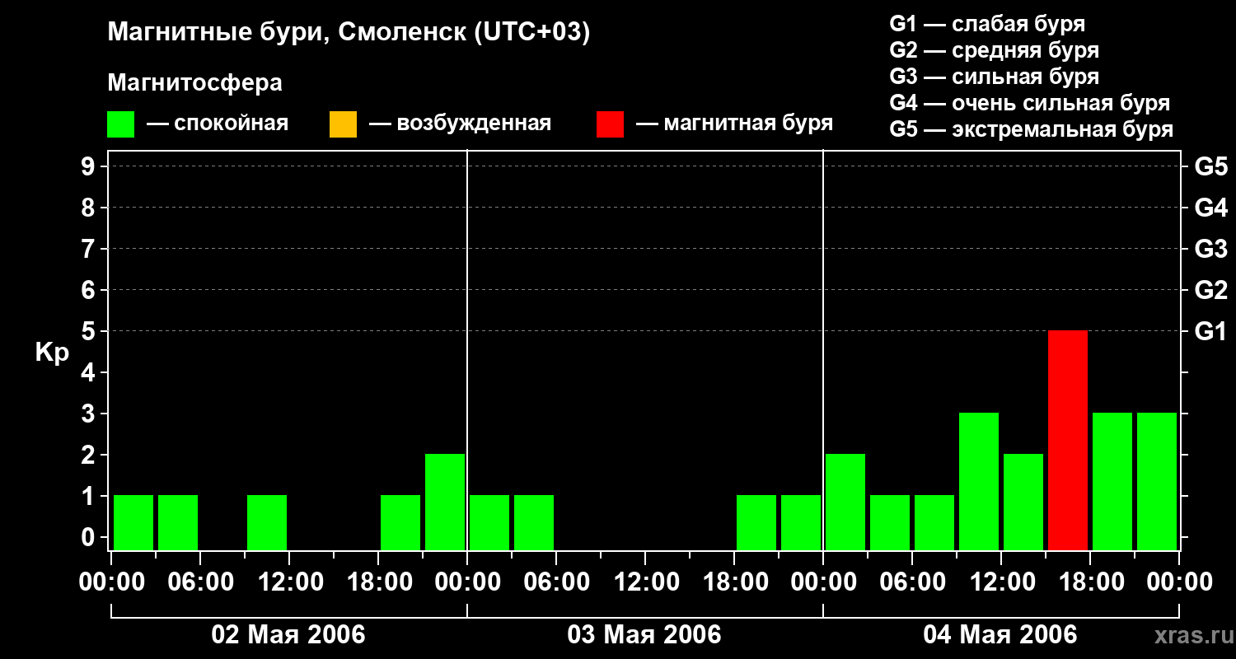Click the last green bar on 04 Мая
Screen dimensions: 1236x659
click(x=1157, y=481)
